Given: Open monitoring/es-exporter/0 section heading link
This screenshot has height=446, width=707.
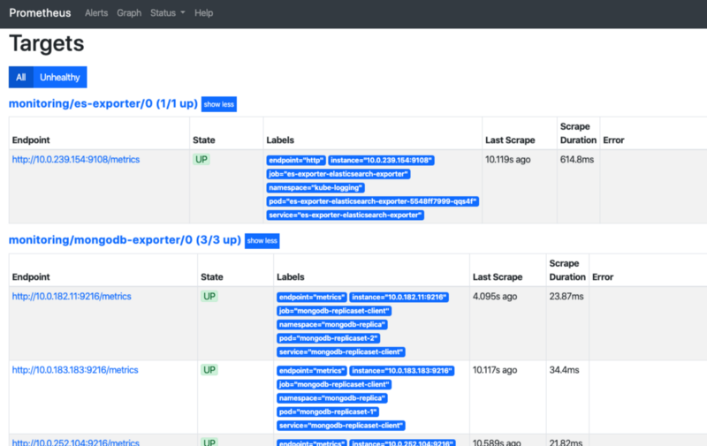Looking at the screenshot, I should (x=103, y=103).
